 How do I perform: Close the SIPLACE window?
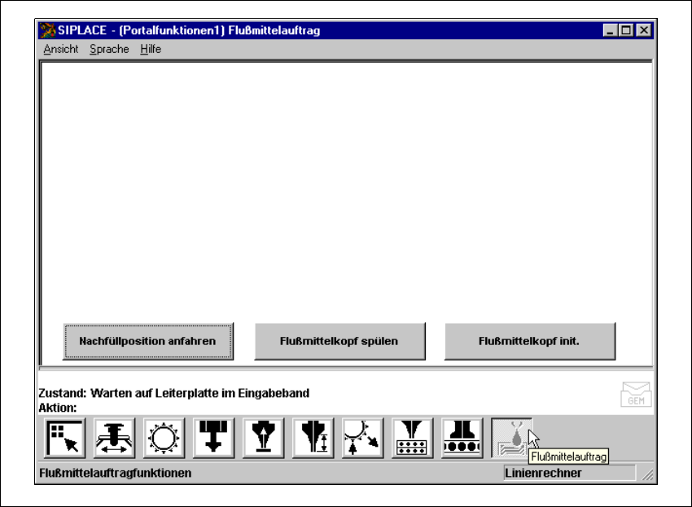click(644, 30)
